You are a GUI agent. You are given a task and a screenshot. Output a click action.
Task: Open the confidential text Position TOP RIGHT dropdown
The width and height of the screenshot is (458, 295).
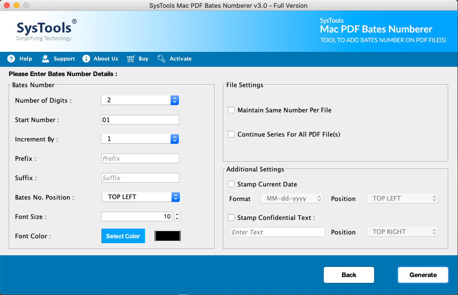click(402, 232)
